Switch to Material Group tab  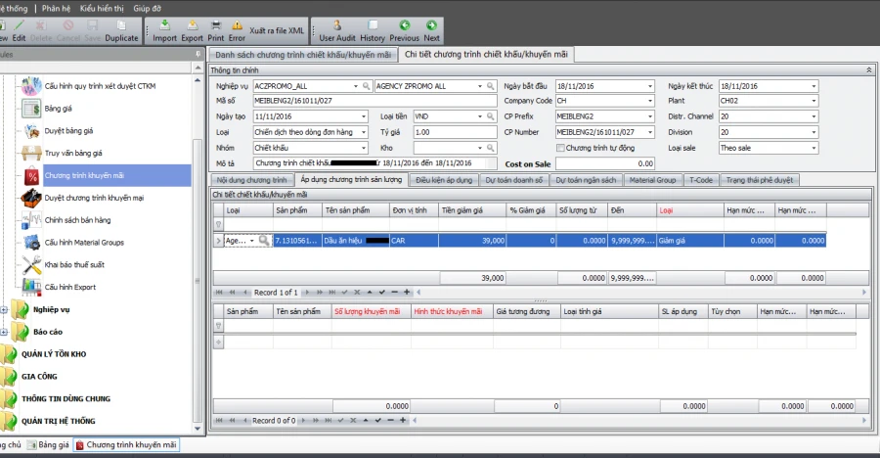click(x=652, y=180)
